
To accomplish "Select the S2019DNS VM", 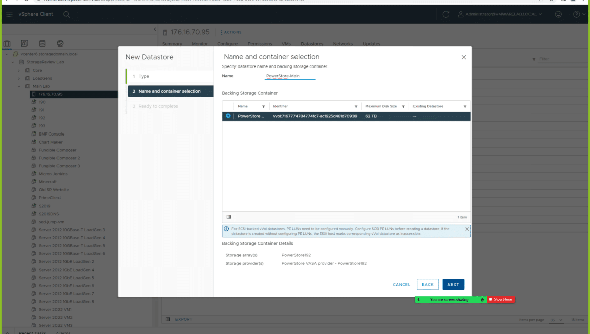I will (x=49, y=214).
